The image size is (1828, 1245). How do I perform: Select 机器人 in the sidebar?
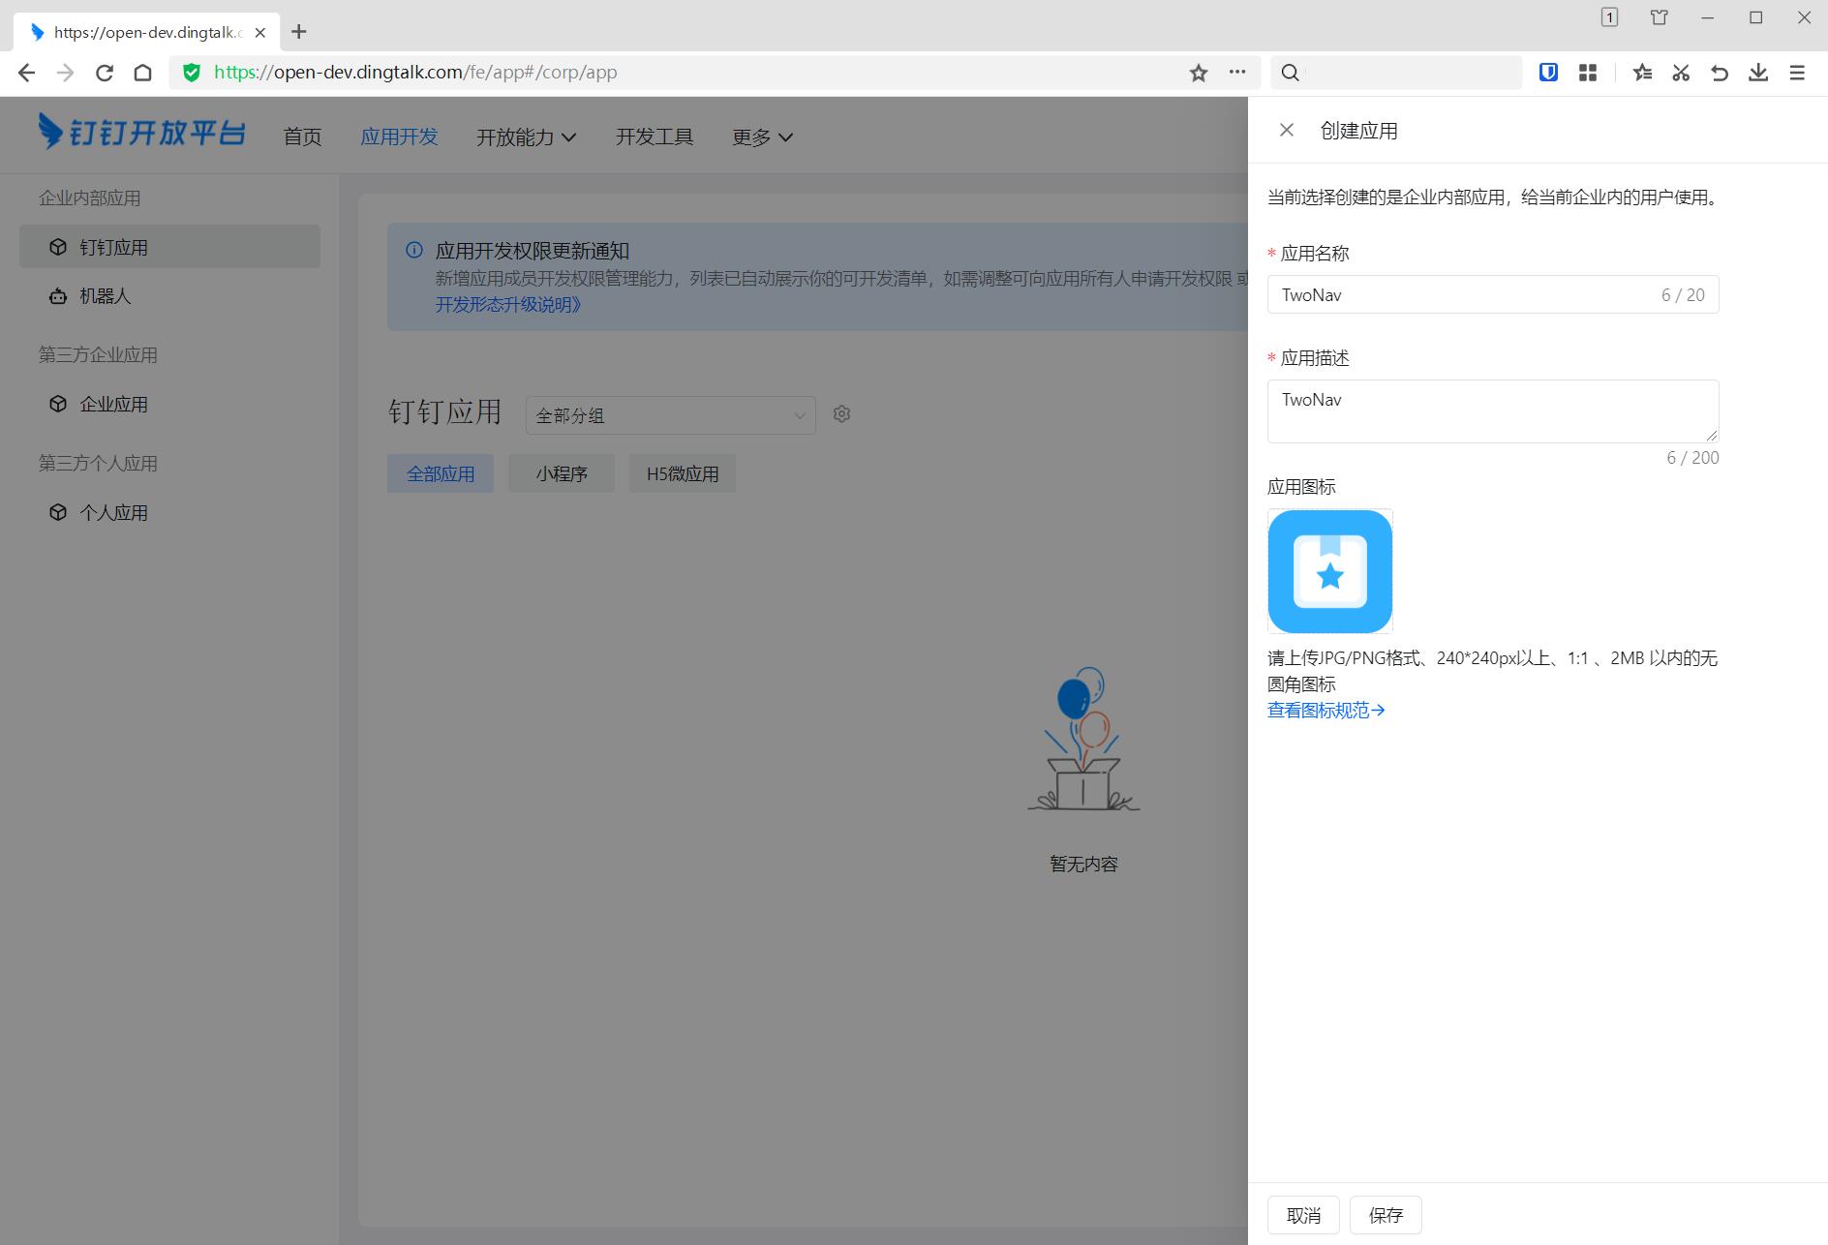[105, 296]
